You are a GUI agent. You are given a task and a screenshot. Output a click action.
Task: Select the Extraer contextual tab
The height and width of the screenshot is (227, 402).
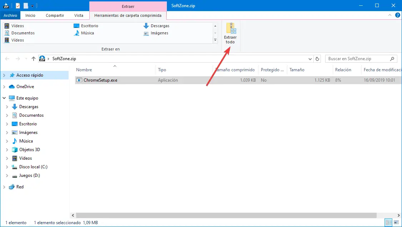pos(128,6)
